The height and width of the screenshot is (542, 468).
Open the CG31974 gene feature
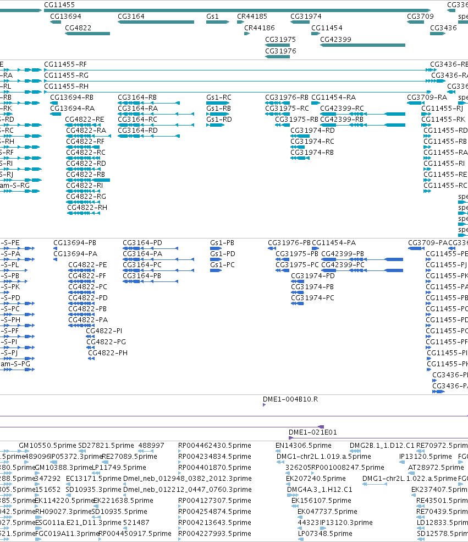300,22
